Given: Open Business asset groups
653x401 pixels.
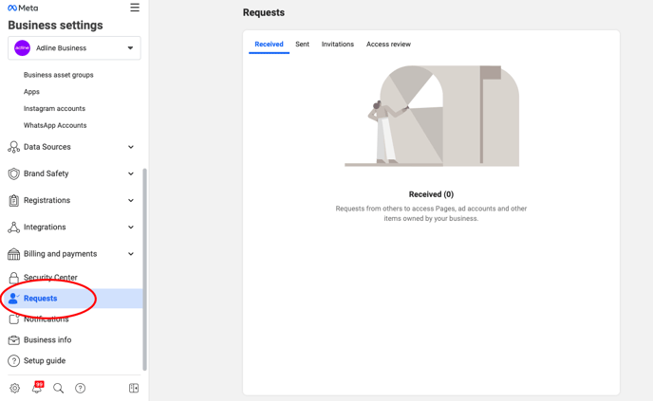Looking at the screenshot, I should point(58,75).
